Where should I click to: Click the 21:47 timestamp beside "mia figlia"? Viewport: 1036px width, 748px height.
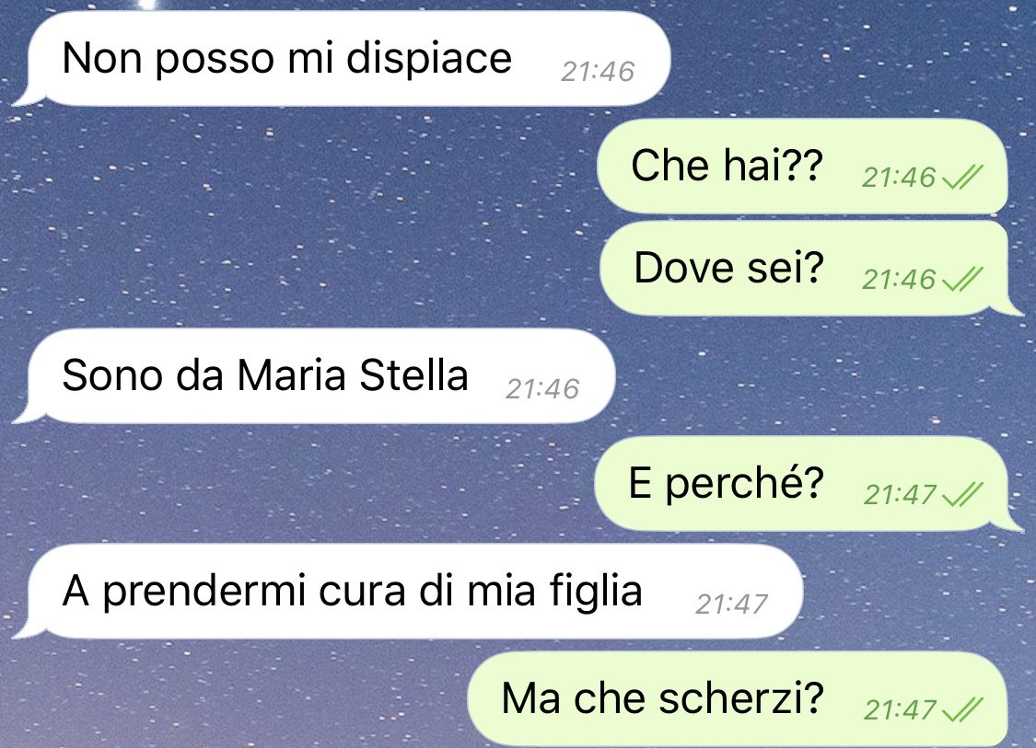(731, 604)
